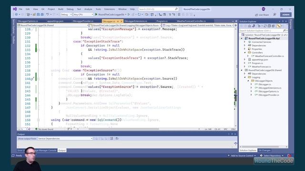Click the bookmark icon in toolbar
Image resolution: width=305 pixels, height=171 pixels.
point(179,15)
